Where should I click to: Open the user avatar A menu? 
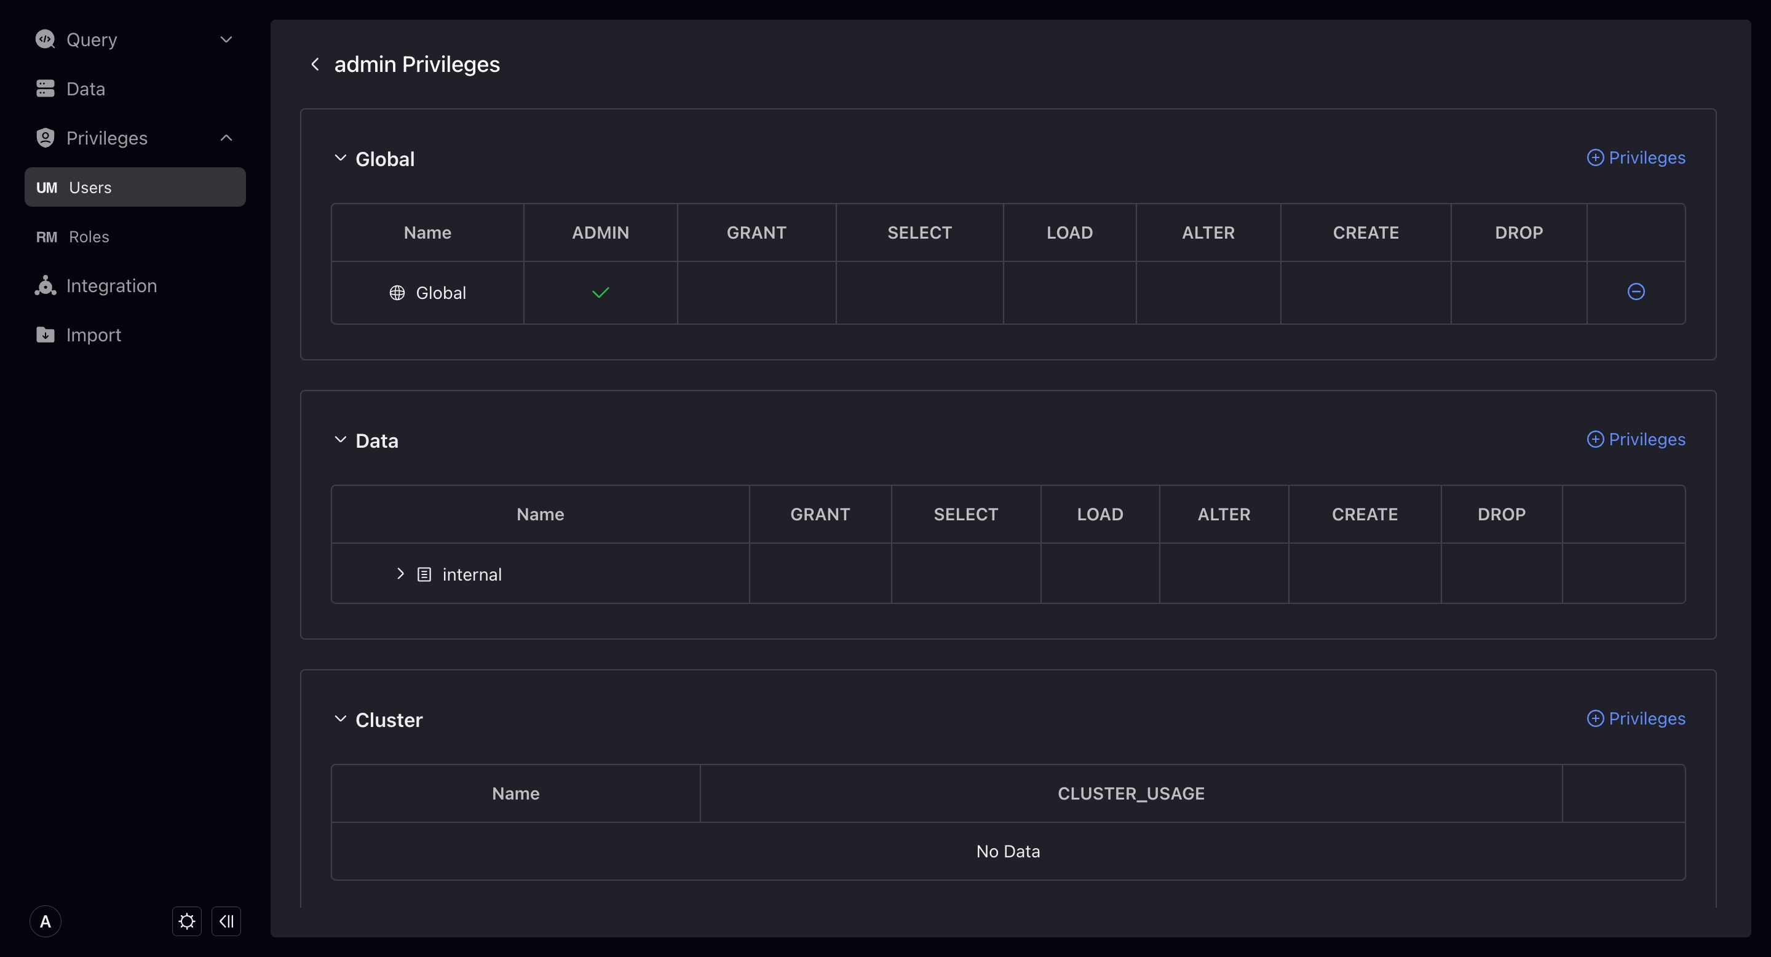click(46, 921)
